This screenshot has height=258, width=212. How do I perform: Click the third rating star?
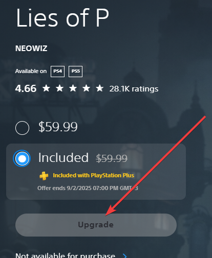coord(73,88)
